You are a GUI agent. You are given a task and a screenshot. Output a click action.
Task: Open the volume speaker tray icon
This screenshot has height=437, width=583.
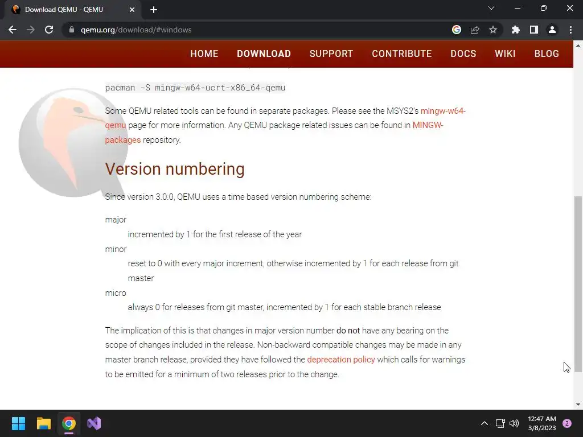(x=514, y=423)
